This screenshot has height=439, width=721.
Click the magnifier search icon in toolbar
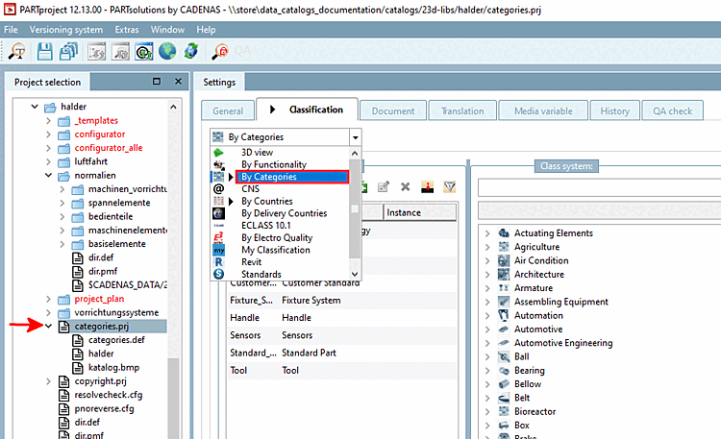click(x=17, y=51)
